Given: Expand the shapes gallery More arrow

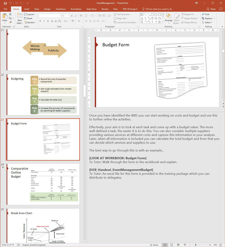Looking at the screenshot, I should (163, 22).
